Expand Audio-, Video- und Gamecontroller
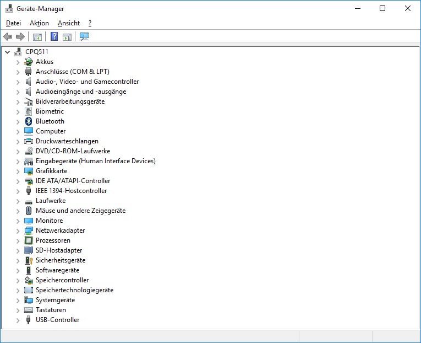Viewport: 421px width, 343px height. (18, 82)
